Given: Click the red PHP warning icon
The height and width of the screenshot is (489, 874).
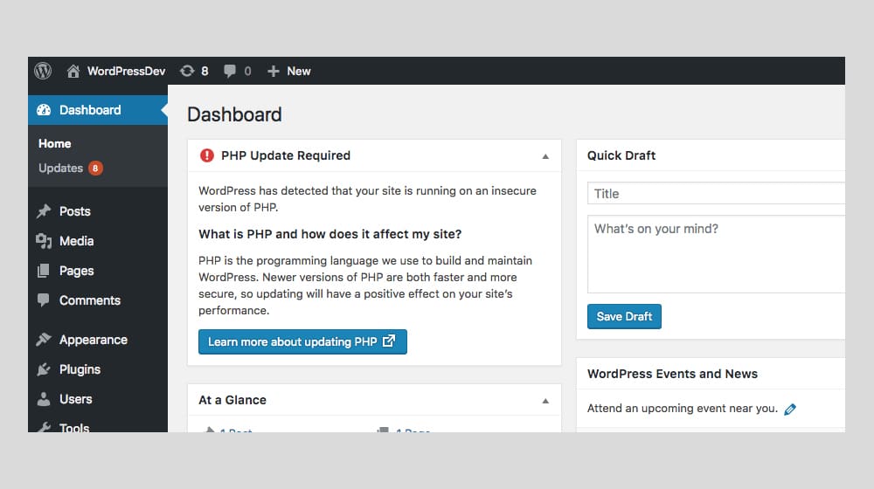Looking at the screenshot, I should (207, 155).
